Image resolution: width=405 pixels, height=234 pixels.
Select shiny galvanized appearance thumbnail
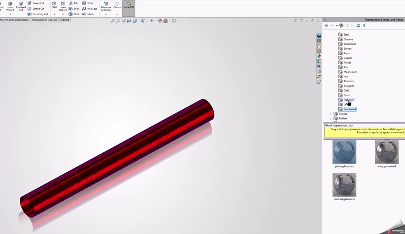pos(387,152)
